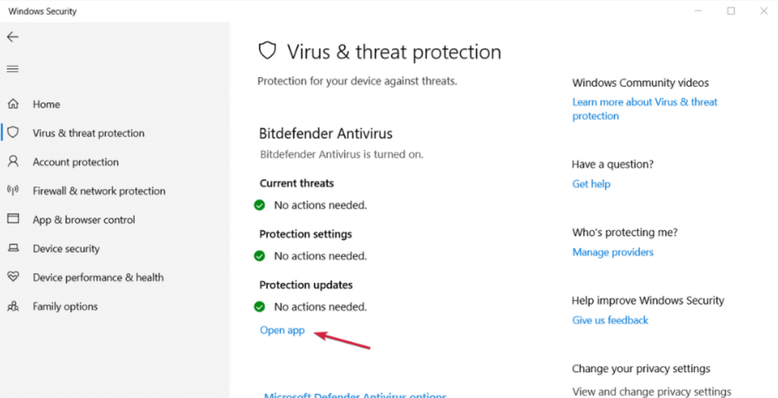Select the Device security icon
Image resolution: width=778 pixels, height=398 pixels.
[13, 248]
